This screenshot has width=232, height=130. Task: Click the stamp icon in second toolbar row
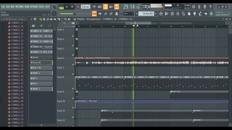[x=117, y=14]
